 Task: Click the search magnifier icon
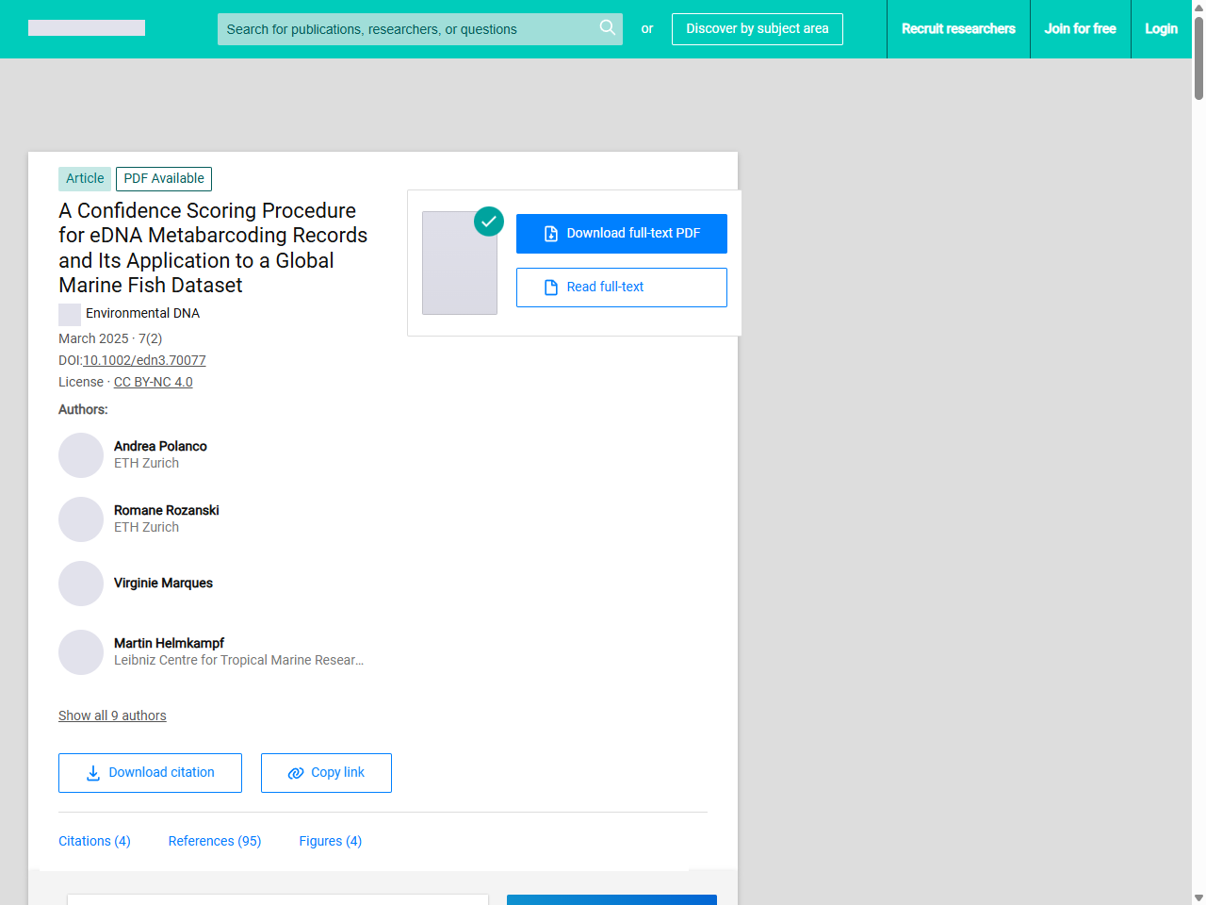click(608, 27)
